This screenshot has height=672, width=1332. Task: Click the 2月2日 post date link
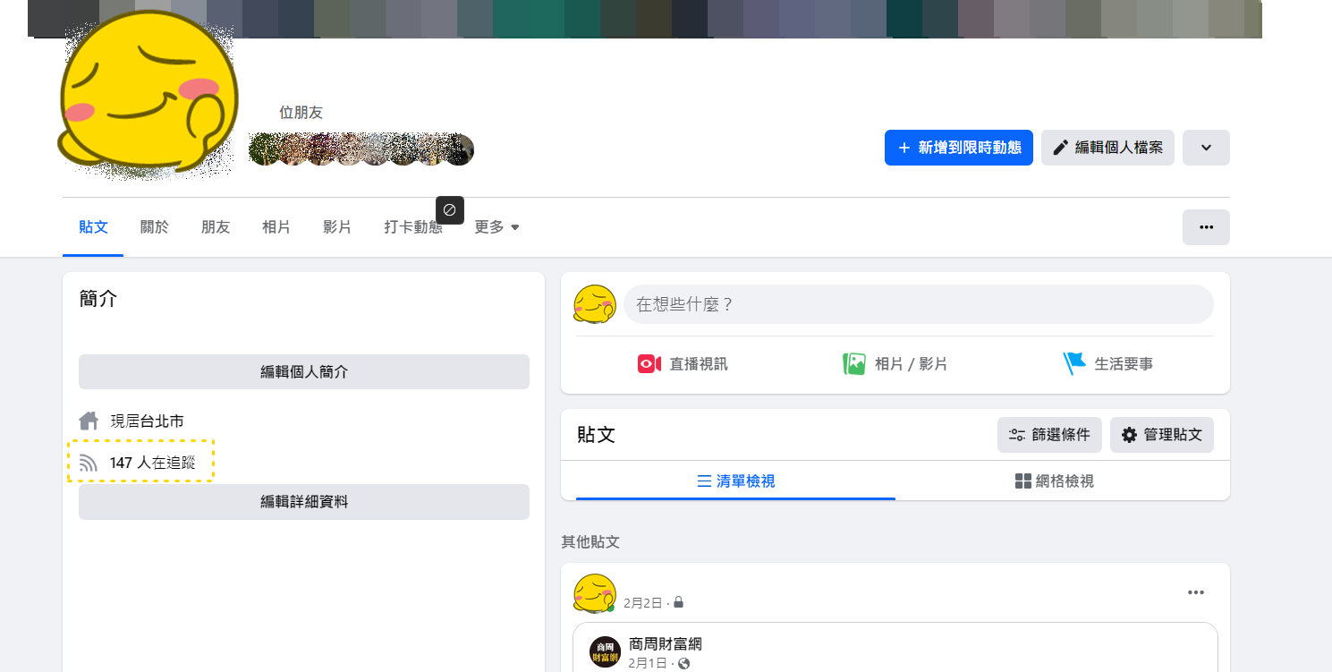click(643, 603)
